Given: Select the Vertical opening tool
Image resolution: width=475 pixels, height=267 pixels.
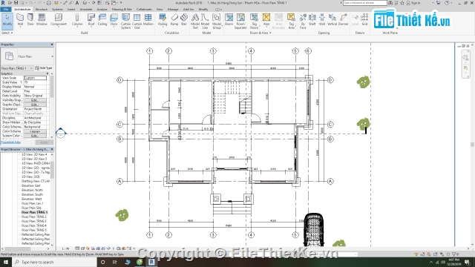Looking at the screenshot, I should coord(332,20).
